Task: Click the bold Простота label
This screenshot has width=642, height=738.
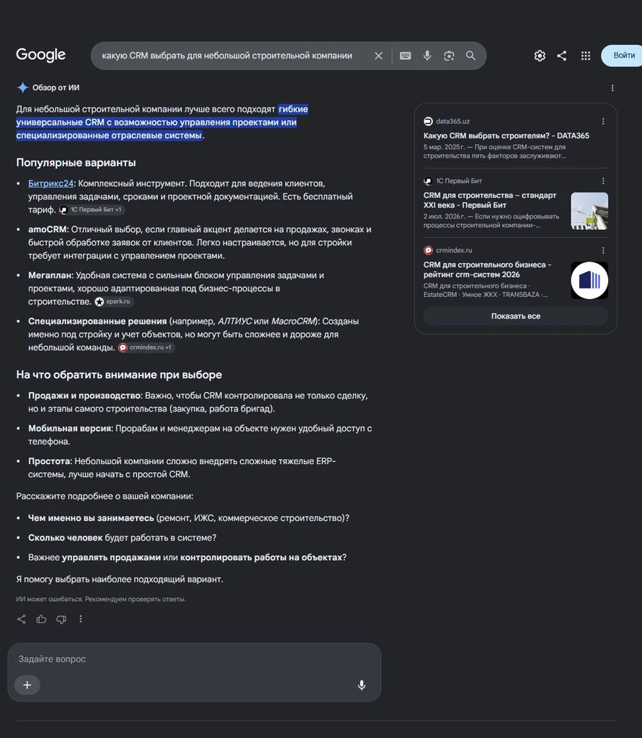Action: (49, 461)
